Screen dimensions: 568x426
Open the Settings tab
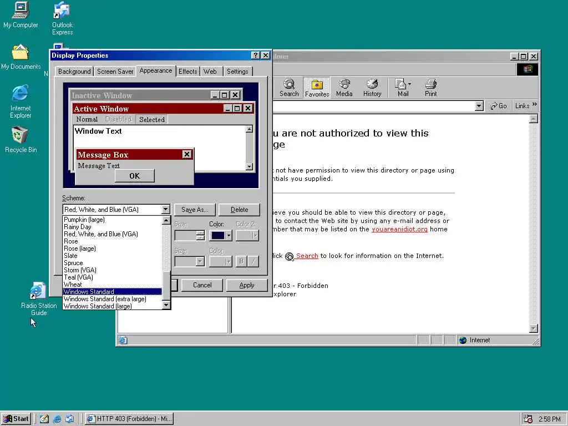237,72
